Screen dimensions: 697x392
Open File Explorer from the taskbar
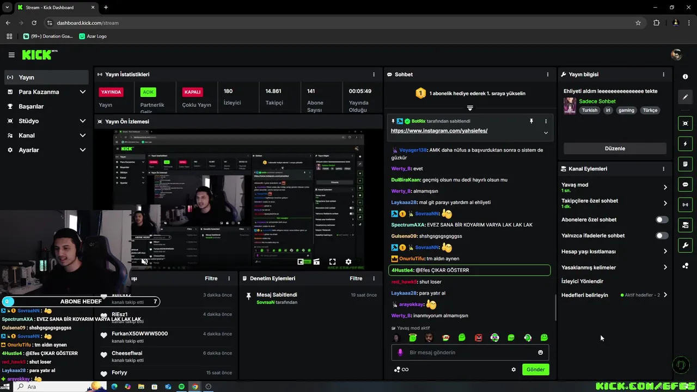141,387
